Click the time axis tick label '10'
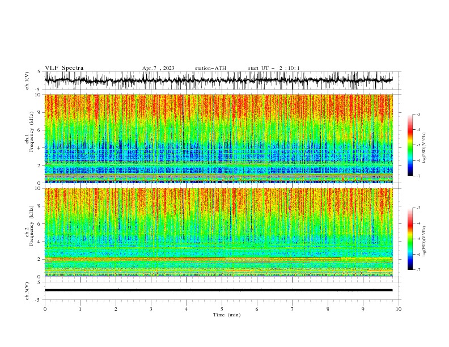Screen dimensions: 449x347 [399, 309]
